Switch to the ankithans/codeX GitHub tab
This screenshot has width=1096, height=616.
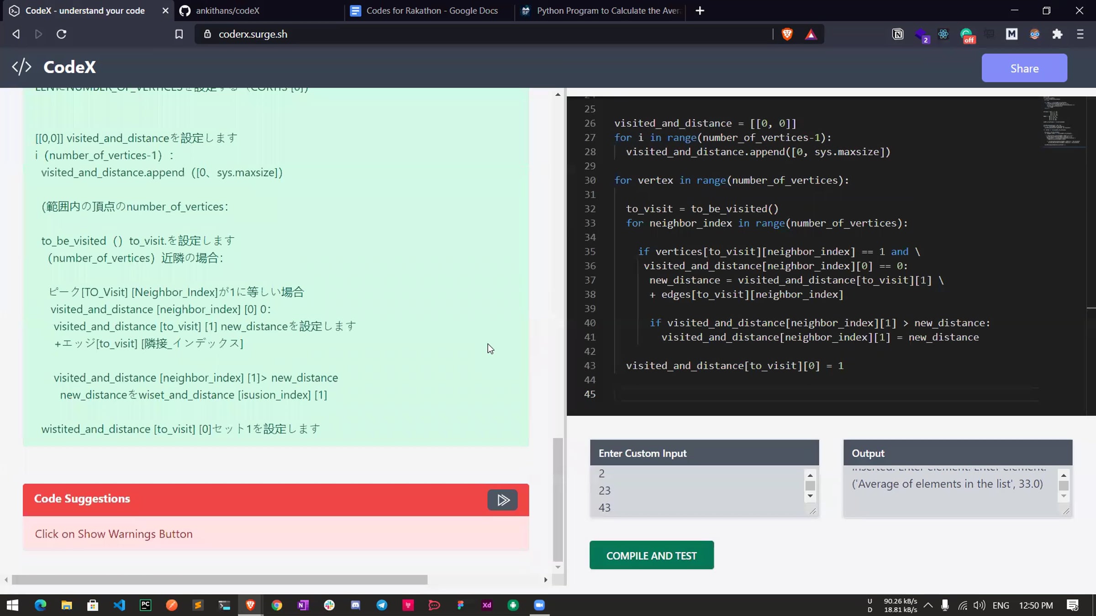258,10
